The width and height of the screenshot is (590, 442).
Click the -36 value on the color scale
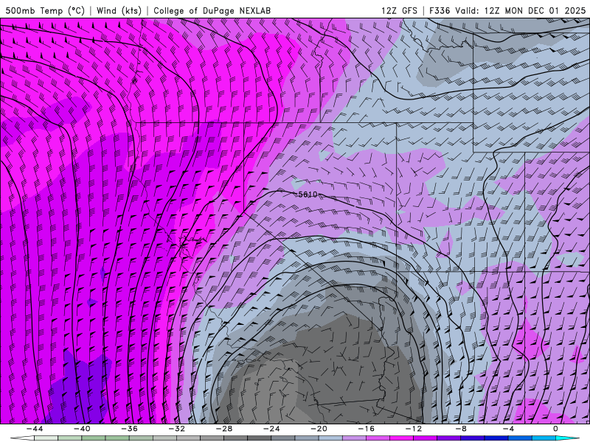point(130,429)
